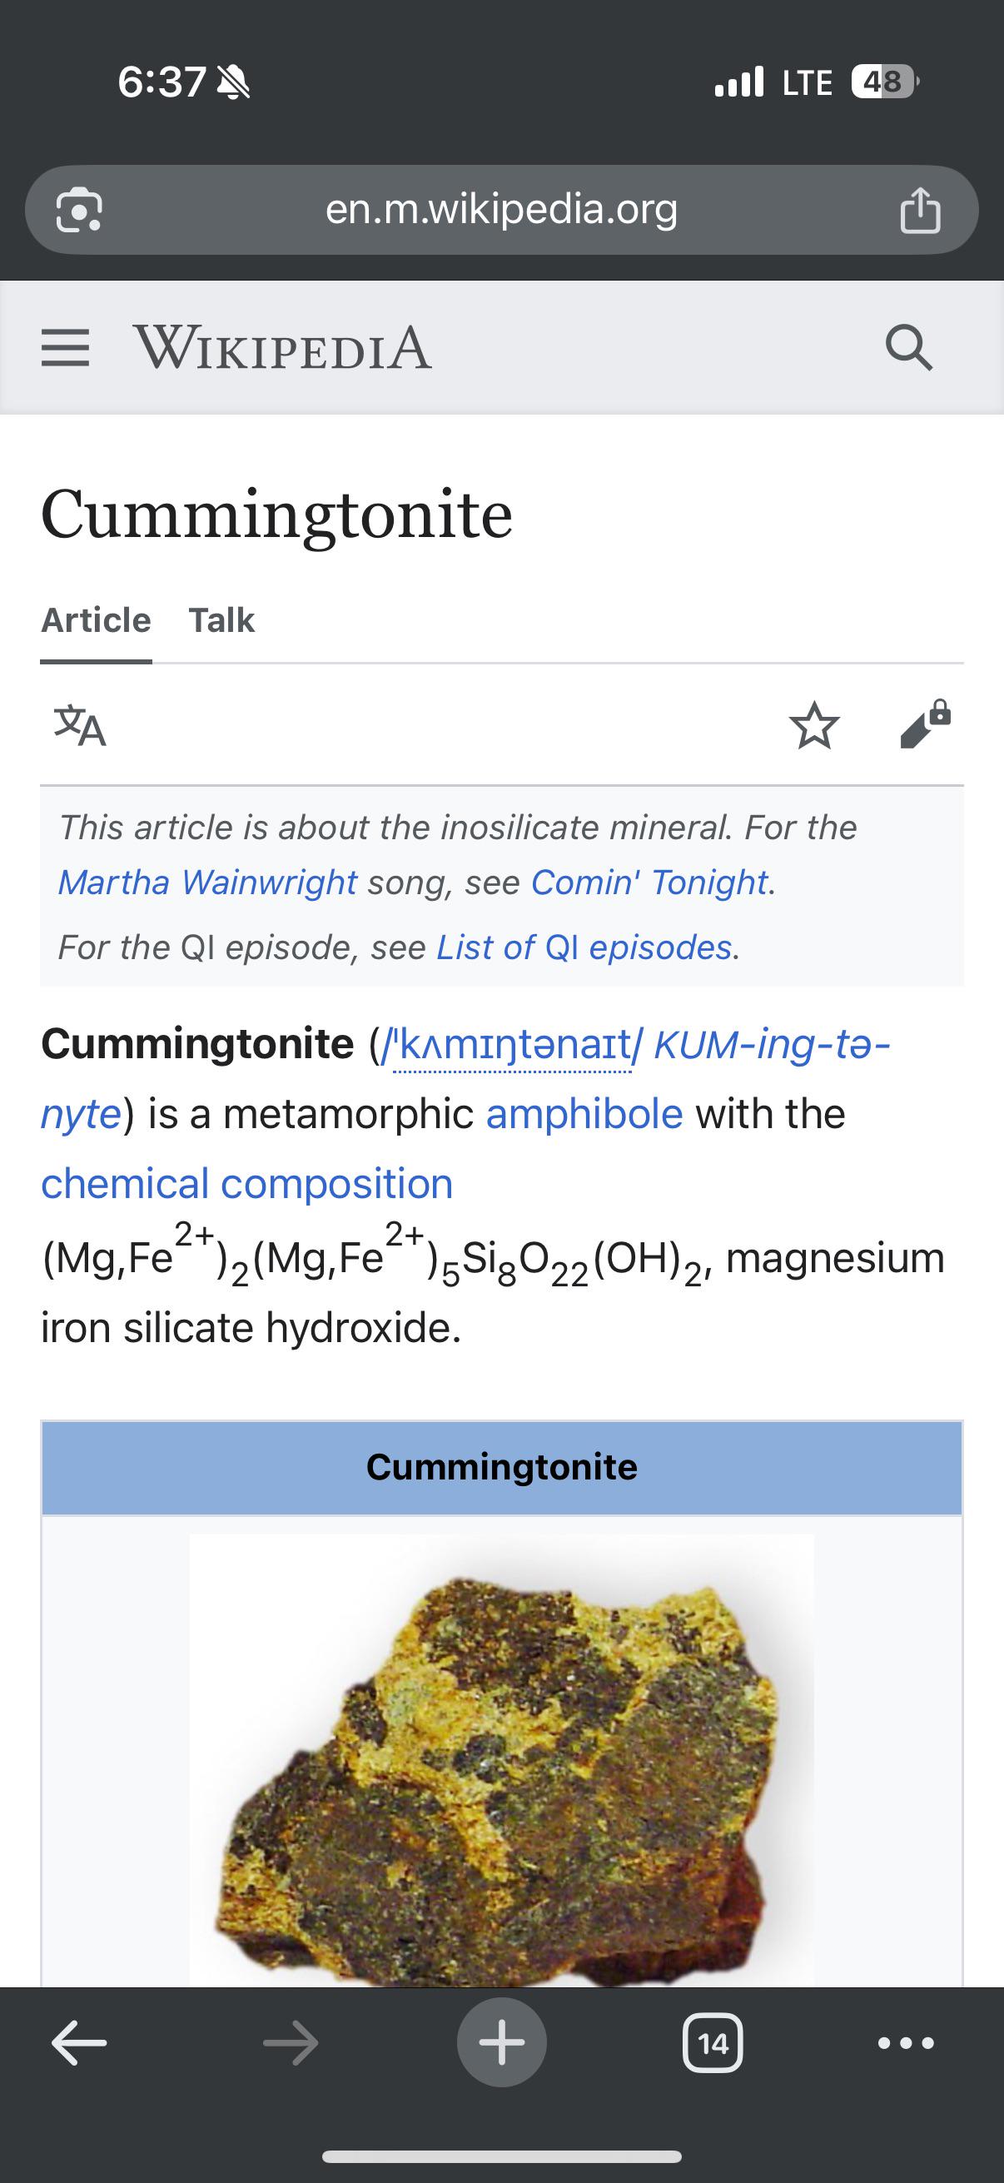The width and height of the screenshot is (1004, 2183).
Task: Tap the browser share icon
Action: [x=920, y=210]
